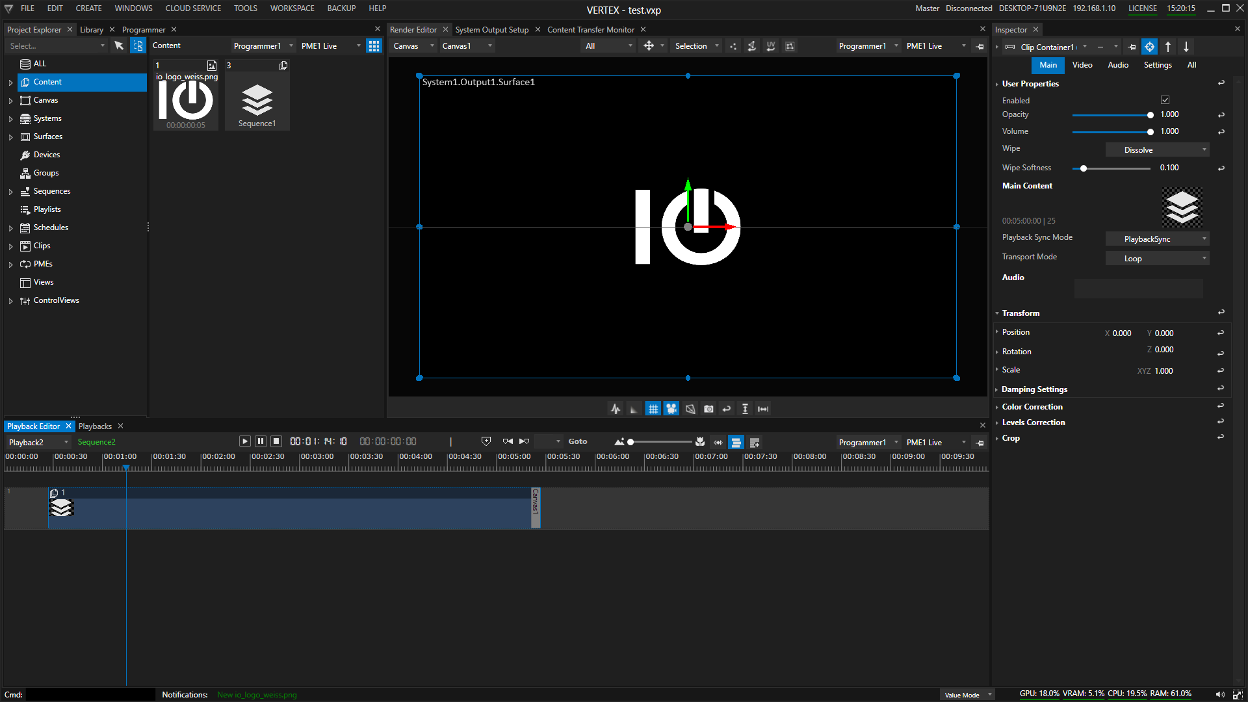Click the Cmd input field in status bar
The width and height of the screenshot is (1248, 702).
(x=90, y=695)
